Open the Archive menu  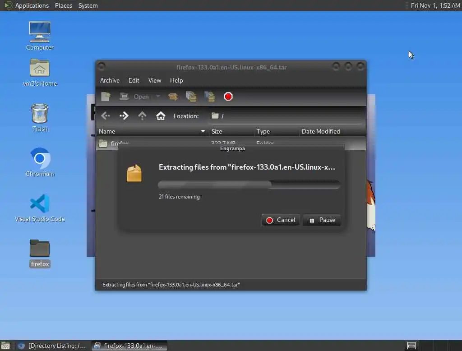point(110,80)
